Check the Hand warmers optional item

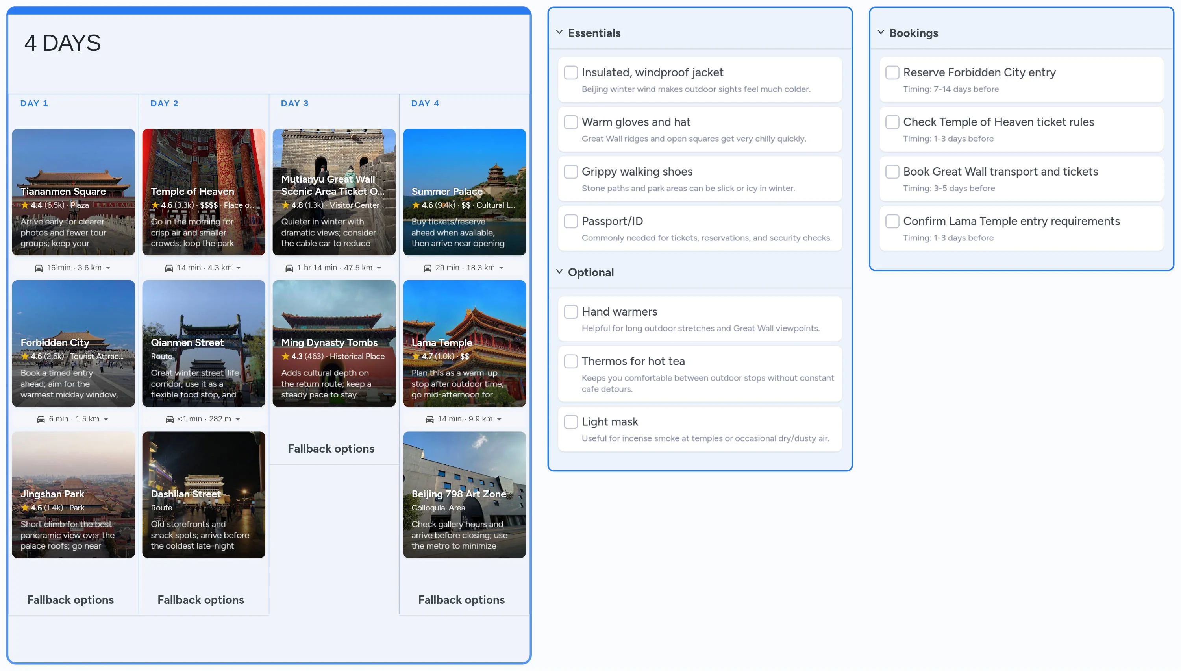click(571, 312)
